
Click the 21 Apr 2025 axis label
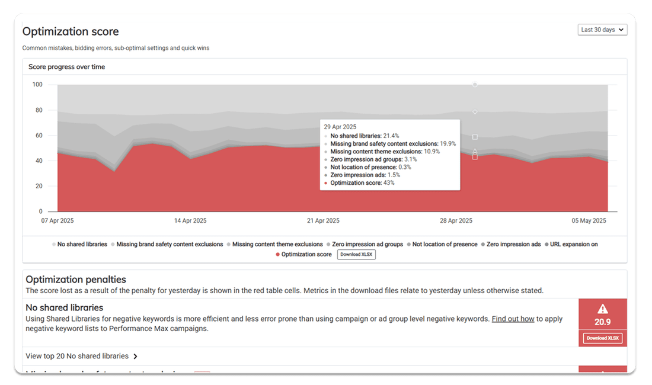[323, 220]
